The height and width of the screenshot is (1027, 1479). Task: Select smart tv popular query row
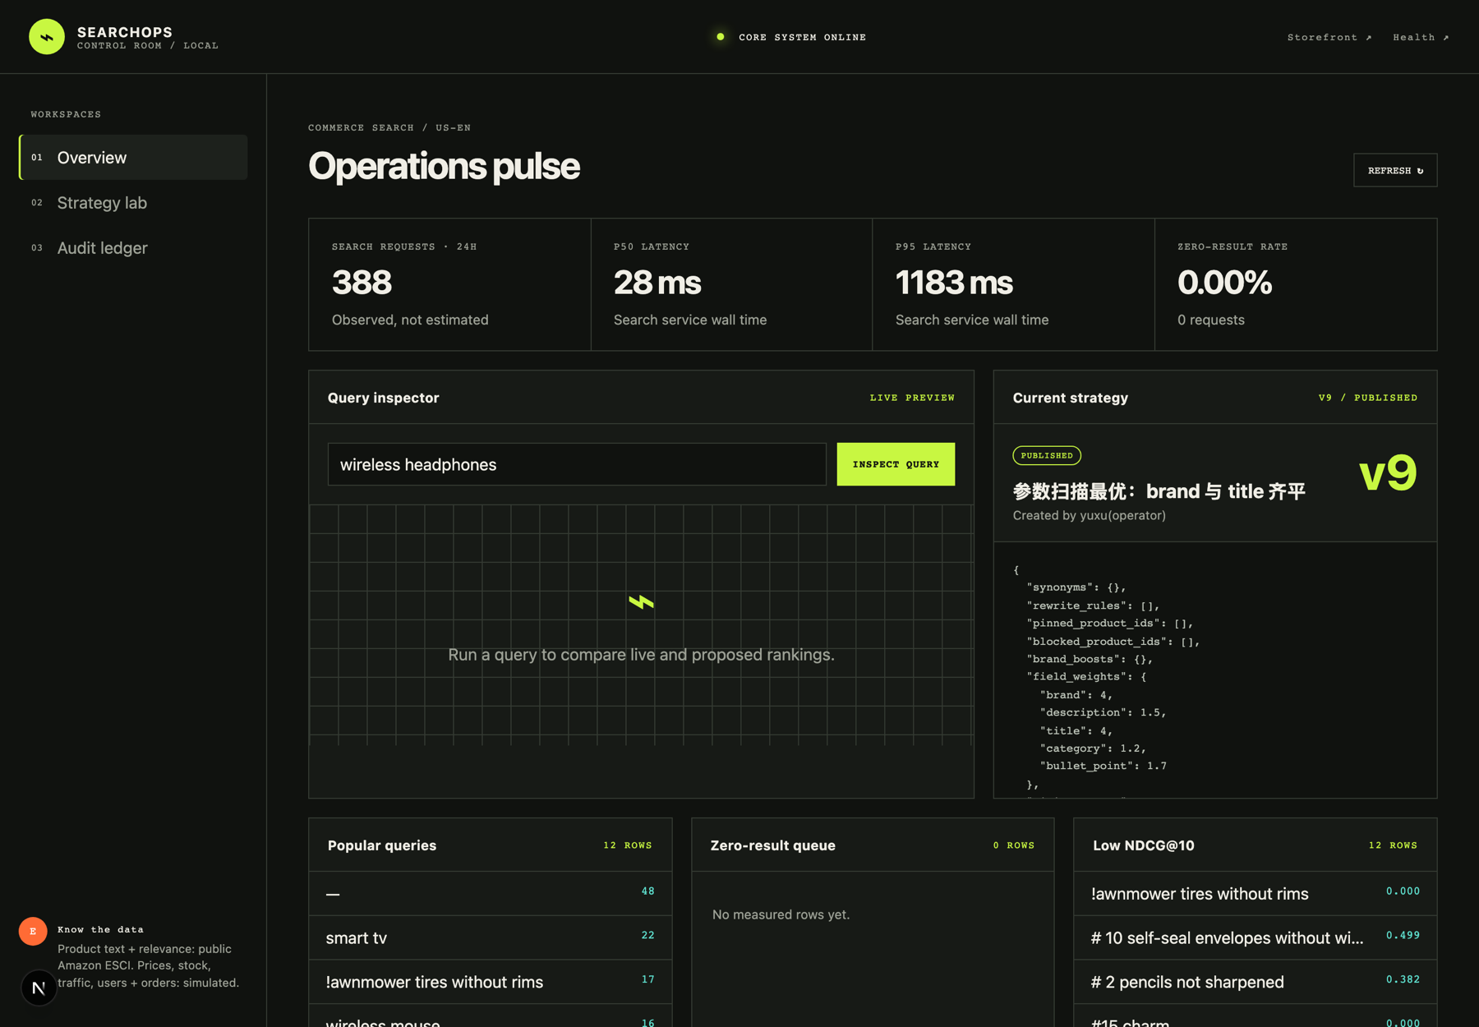[x=490, y=937]
